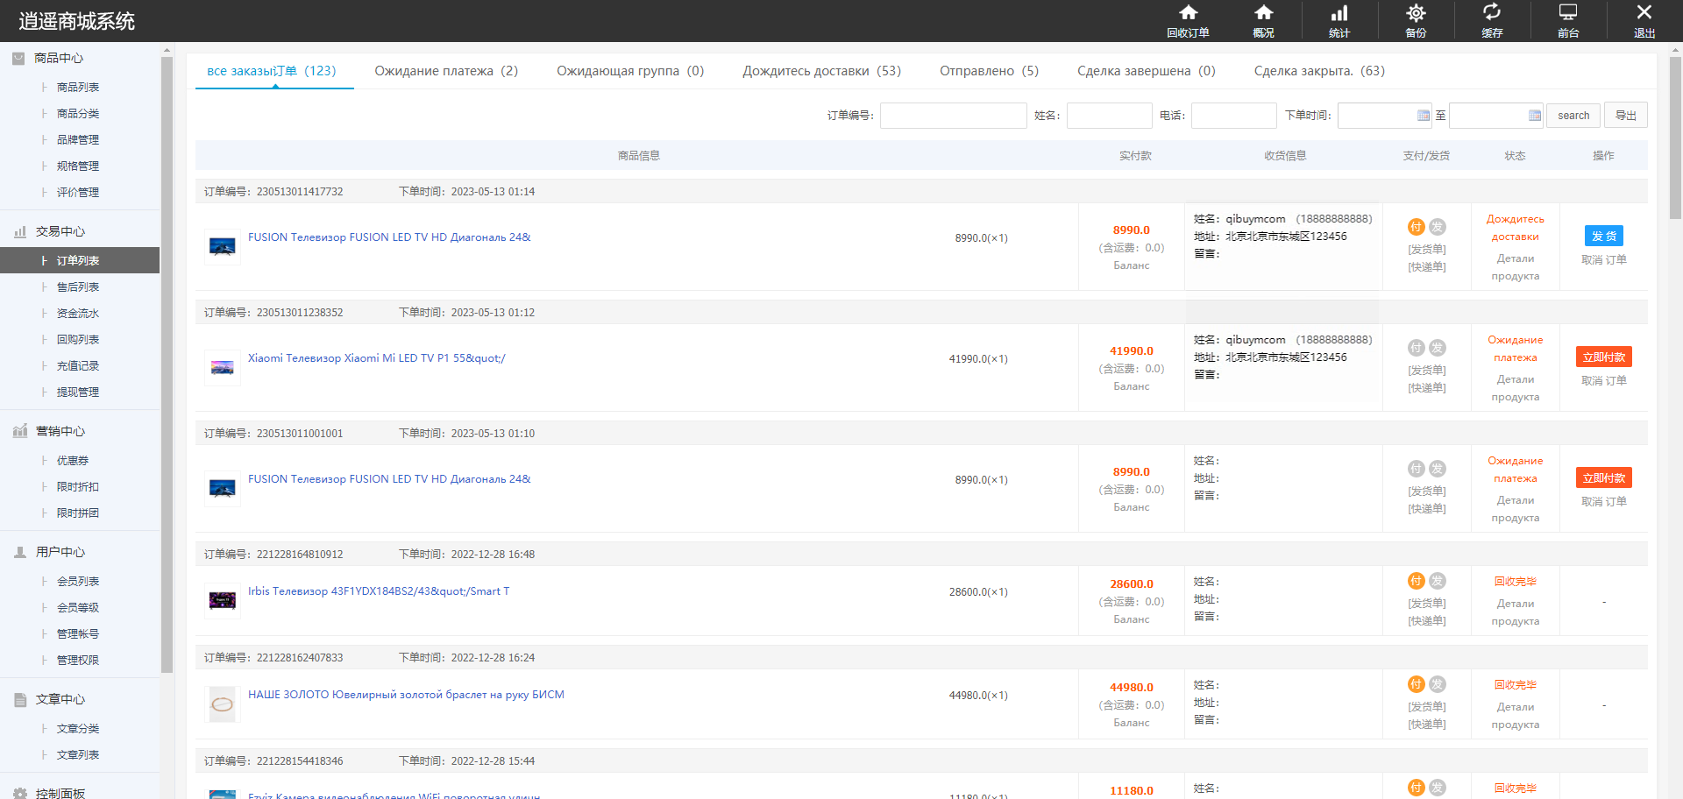Click the 退出 logout X icon
The image size is (1683, 799).
[x=1644, y=13]
